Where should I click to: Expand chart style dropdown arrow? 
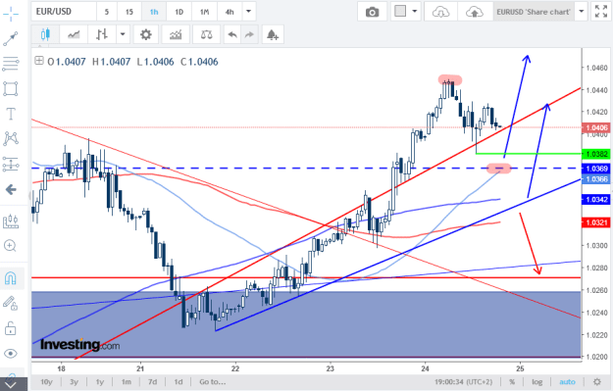click(x=123, y=34)
